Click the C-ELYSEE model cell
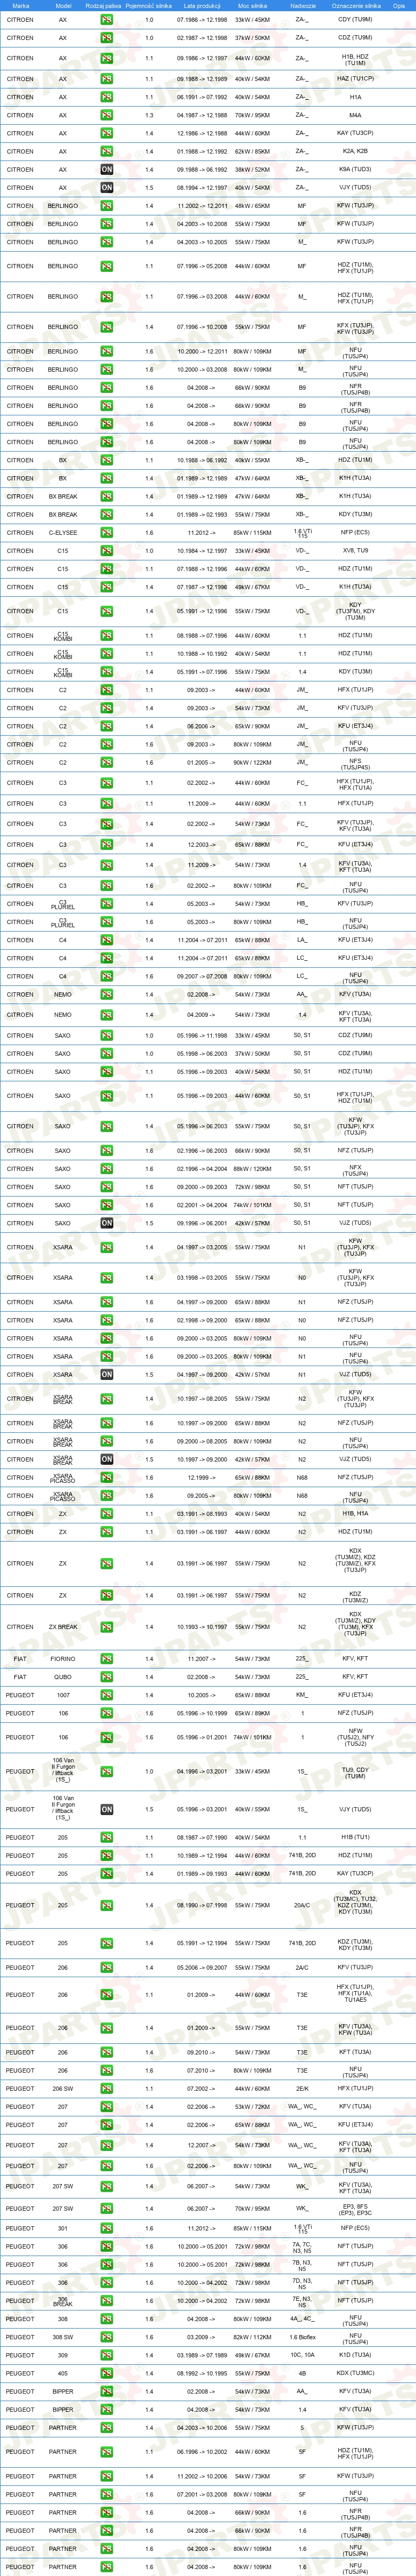Viewport: 416px width, 2576px height. point(63,533)
